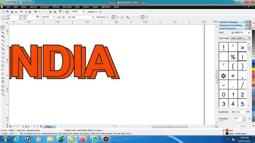This screenshot has height=143, width=255.
Task: Open the text alignment dropdown
Action: [x=128, y=17]
